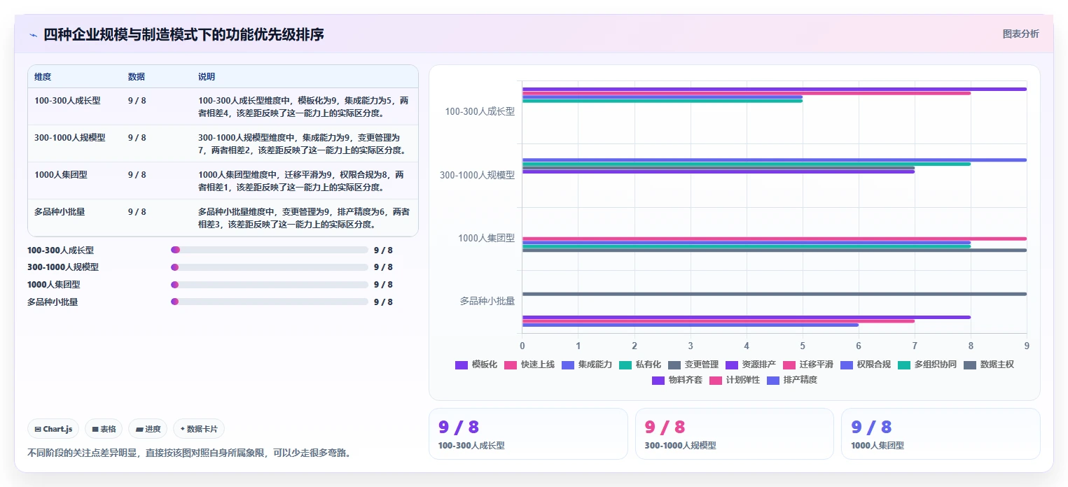
Task: Select the 表格 chip
Action: (104, 429)
